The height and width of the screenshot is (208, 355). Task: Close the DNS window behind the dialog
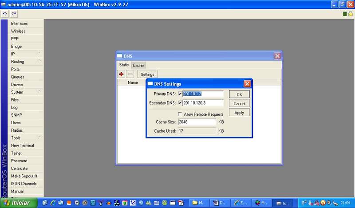277,56
